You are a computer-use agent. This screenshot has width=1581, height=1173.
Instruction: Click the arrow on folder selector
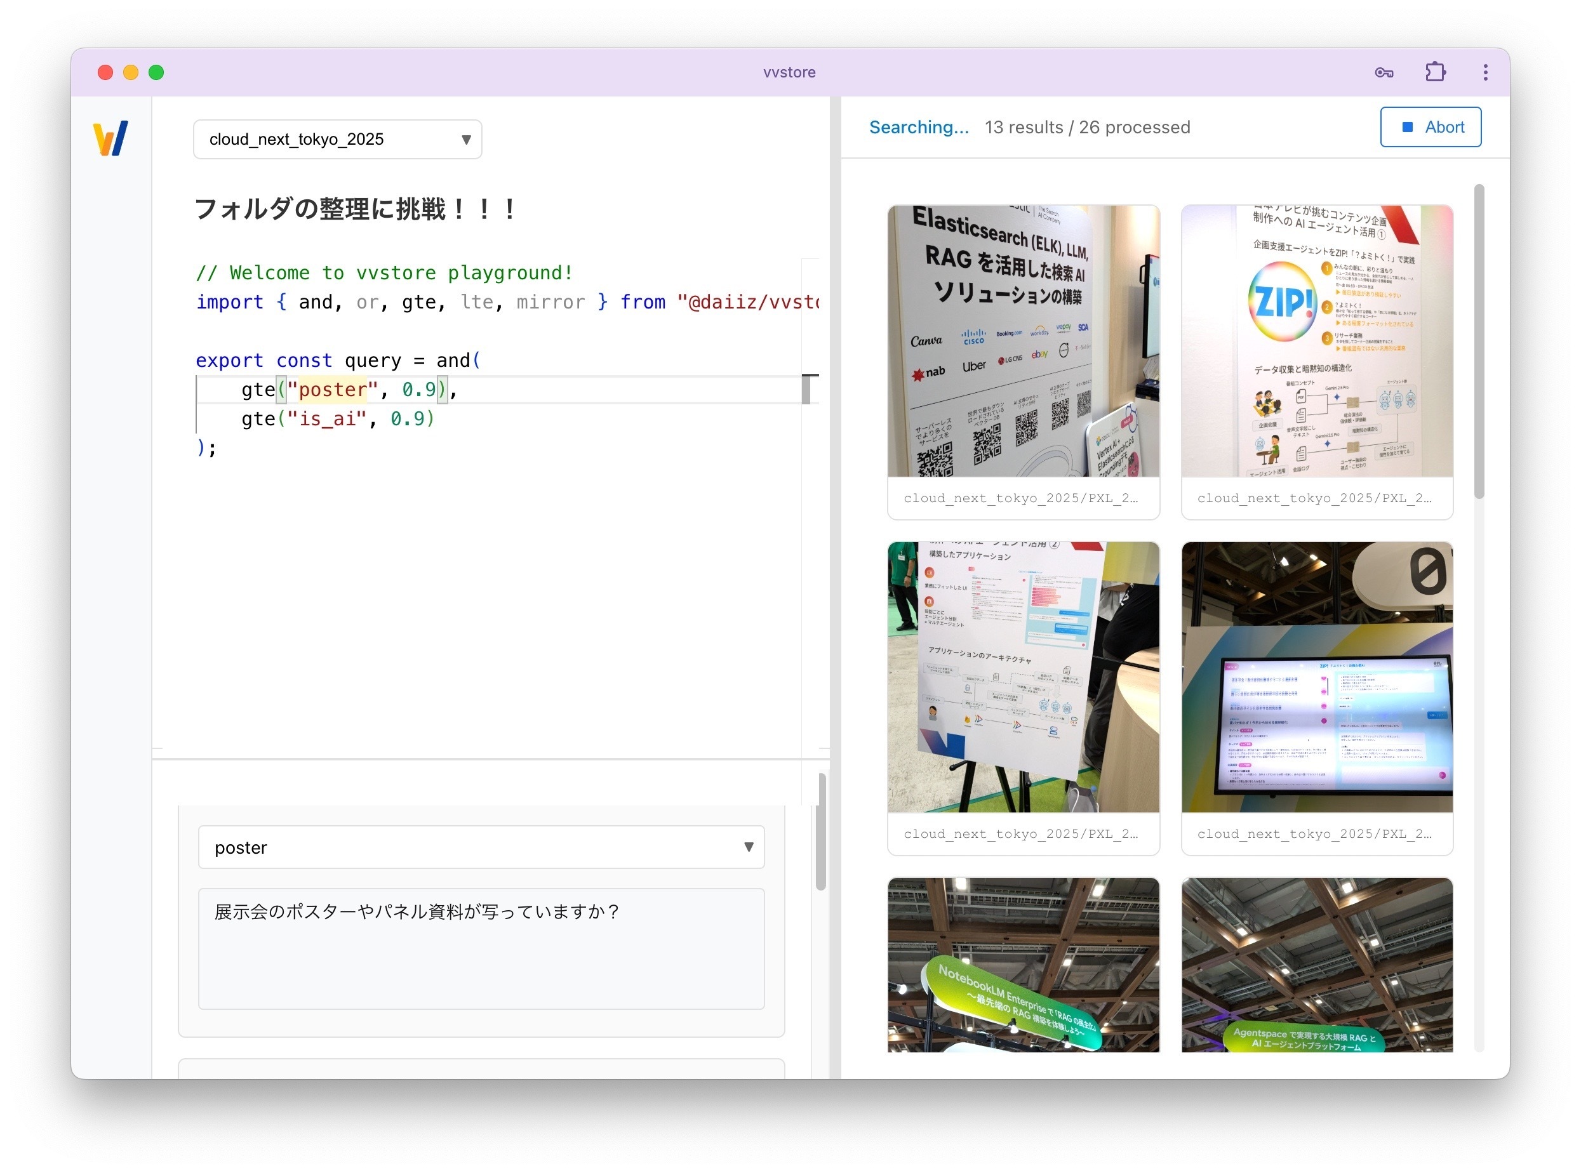pyautogui.click(x=466, y=139)
